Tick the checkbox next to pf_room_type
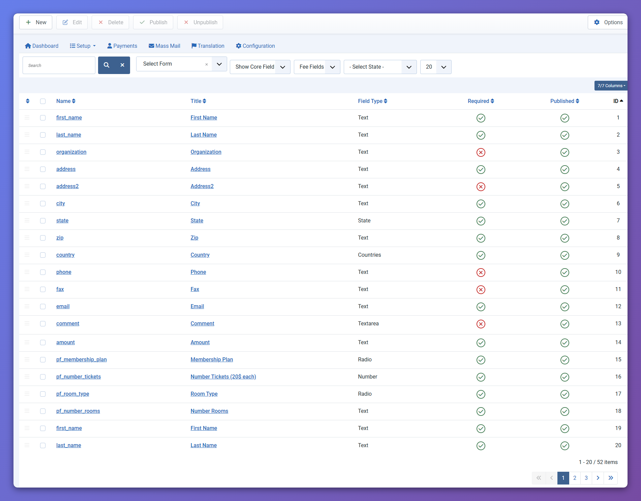This screenshot has height=501, width=641. [x=43, y=394]
